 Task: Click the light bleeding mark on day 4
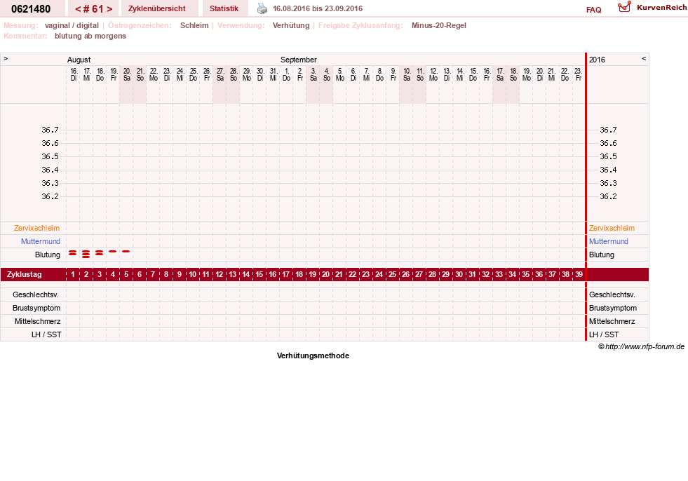click(113, 251)
